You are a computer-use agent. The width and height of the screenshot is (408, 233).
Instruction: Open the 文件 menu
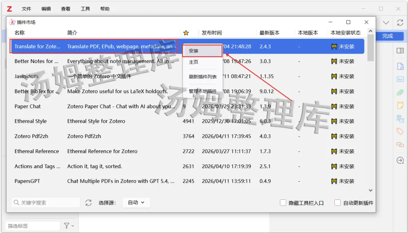26,9
